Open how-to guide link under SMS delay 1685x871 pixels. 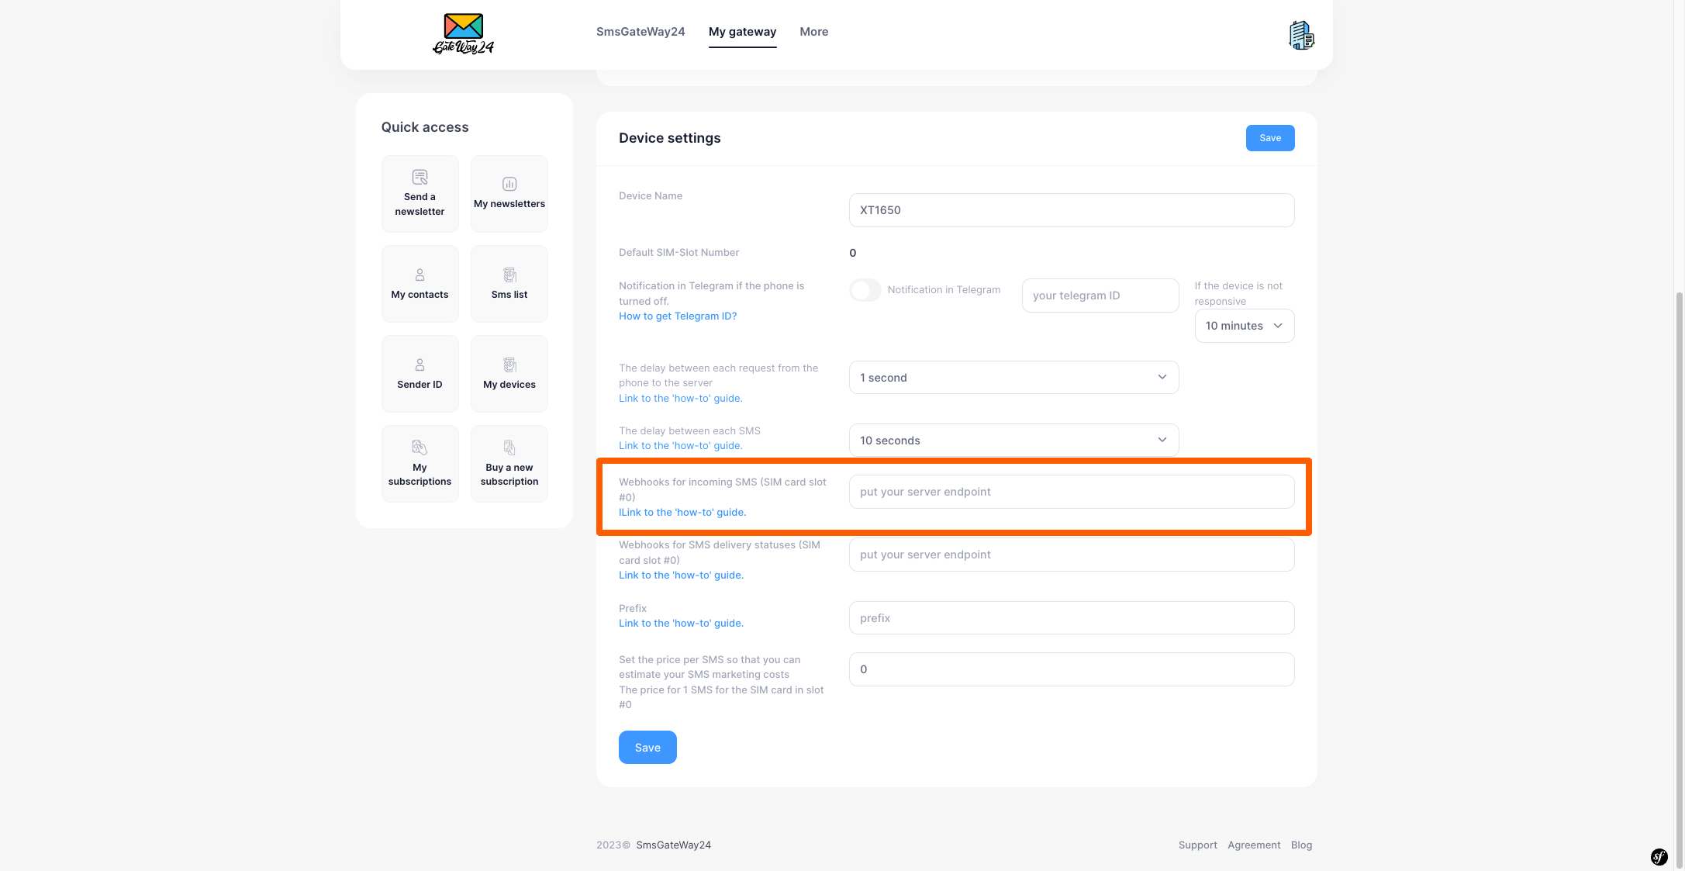point(680,446)
